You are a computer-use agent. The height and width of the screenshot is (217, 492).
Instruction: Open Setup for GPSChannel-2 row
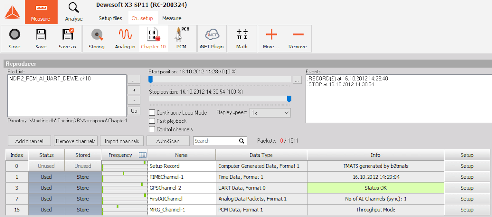pos(467,188)
